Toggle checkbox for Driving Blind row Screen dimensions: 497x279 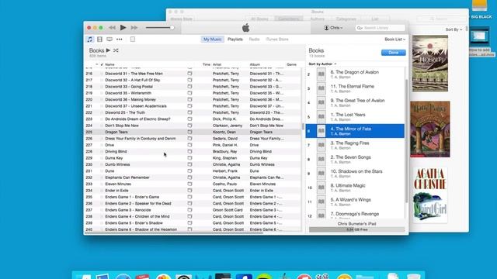[102, 152]
